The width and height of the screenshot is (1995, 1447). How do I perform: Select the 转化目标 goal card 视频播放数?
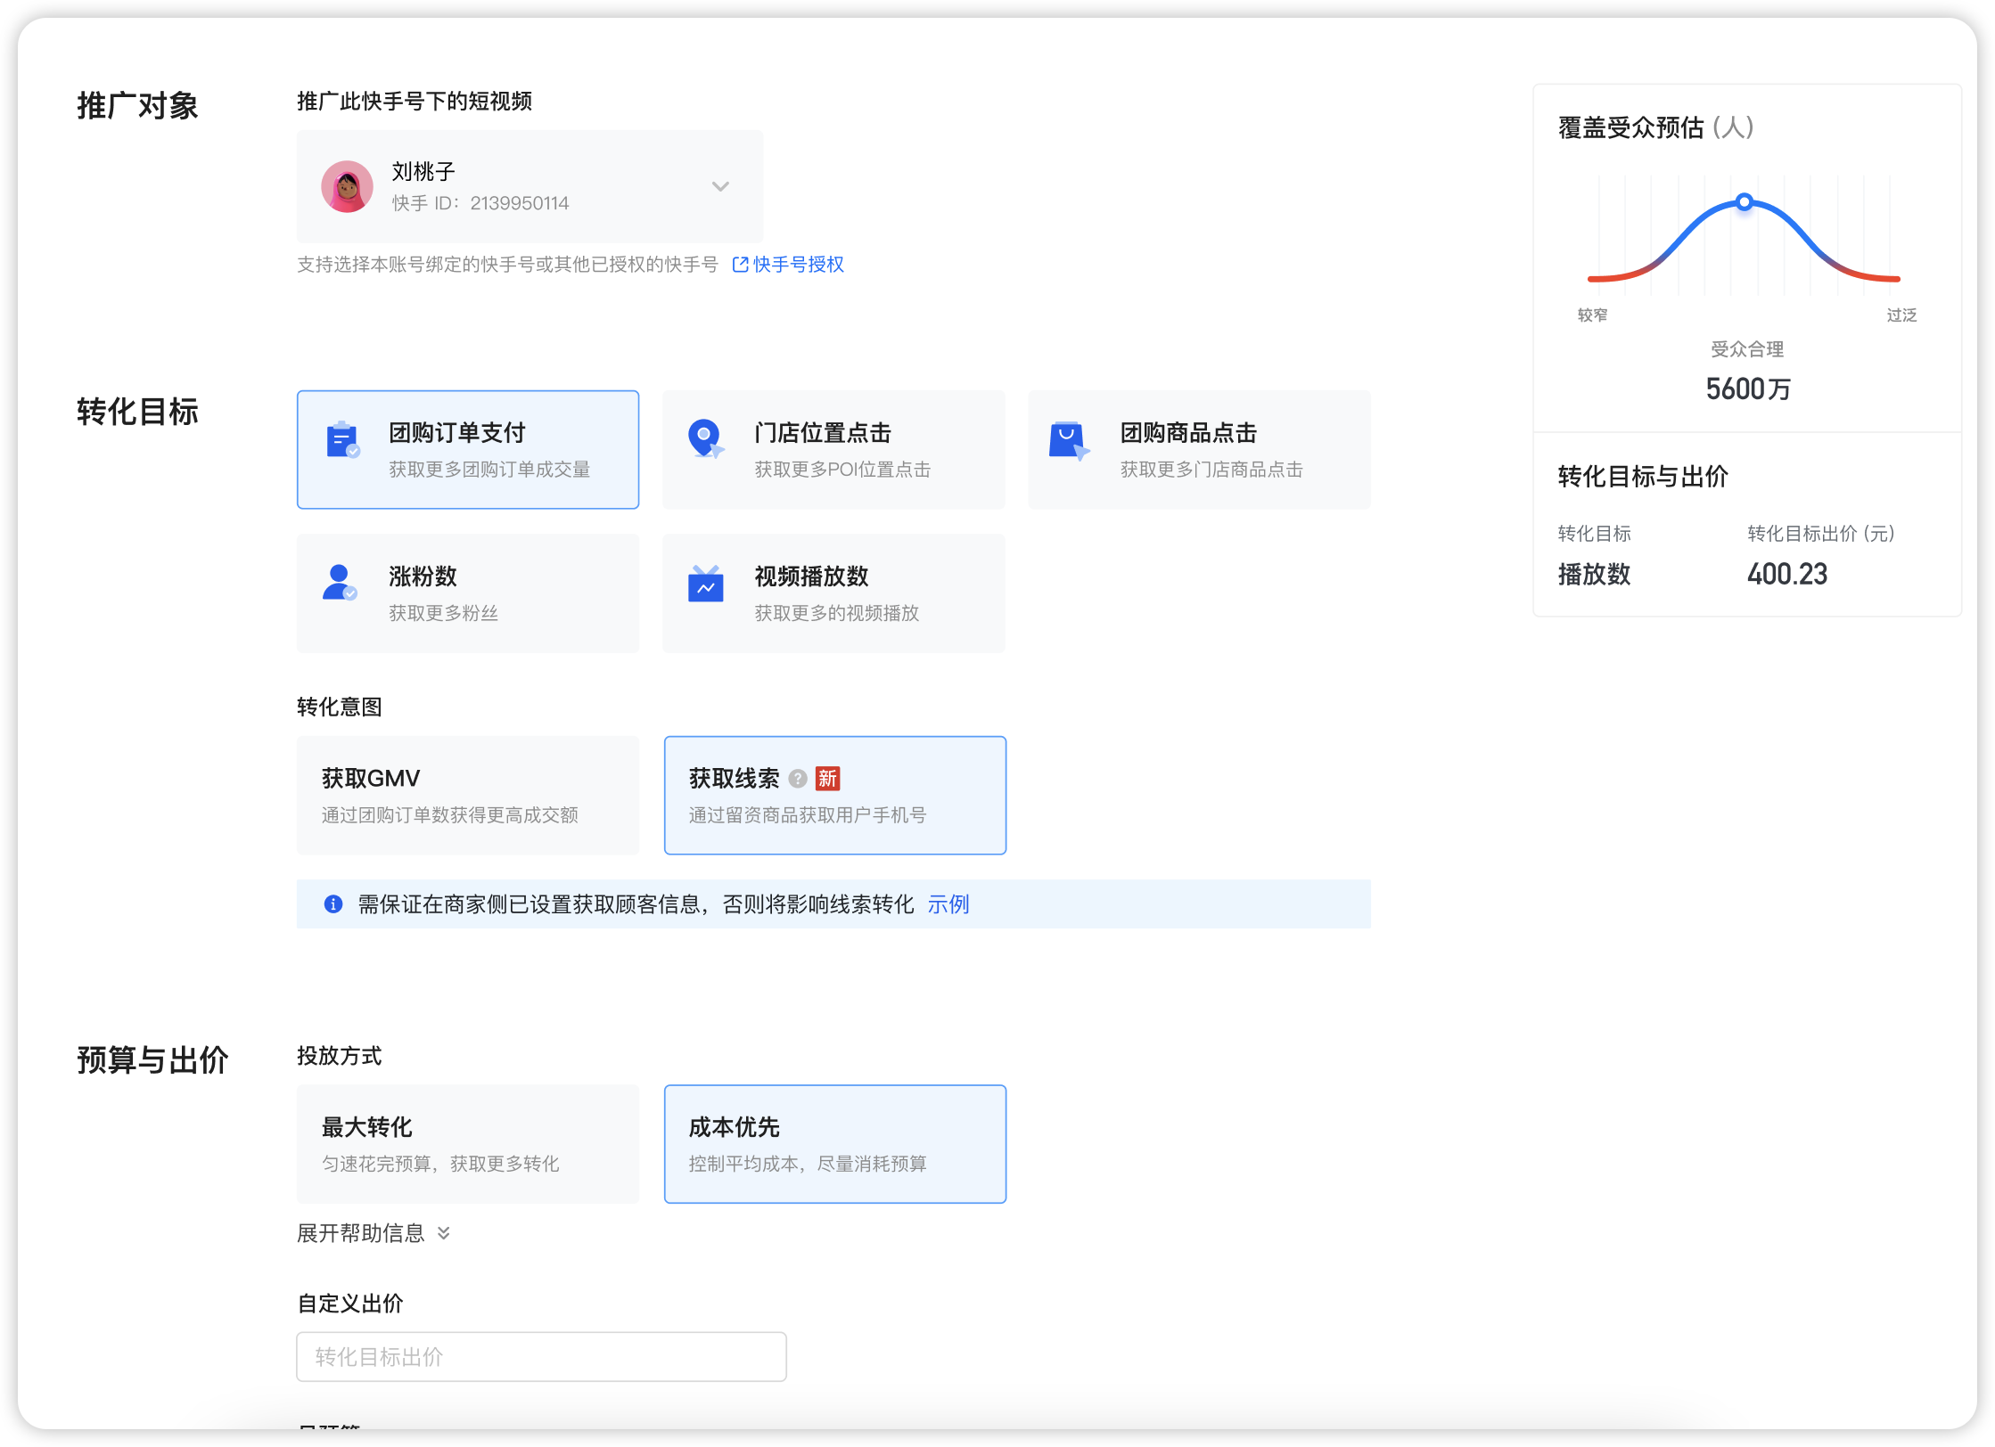[x=834, y=592]
